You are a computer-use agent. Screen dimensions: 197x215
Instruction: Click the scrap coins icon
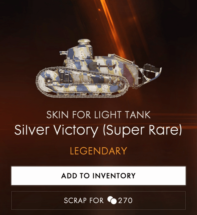112,200
